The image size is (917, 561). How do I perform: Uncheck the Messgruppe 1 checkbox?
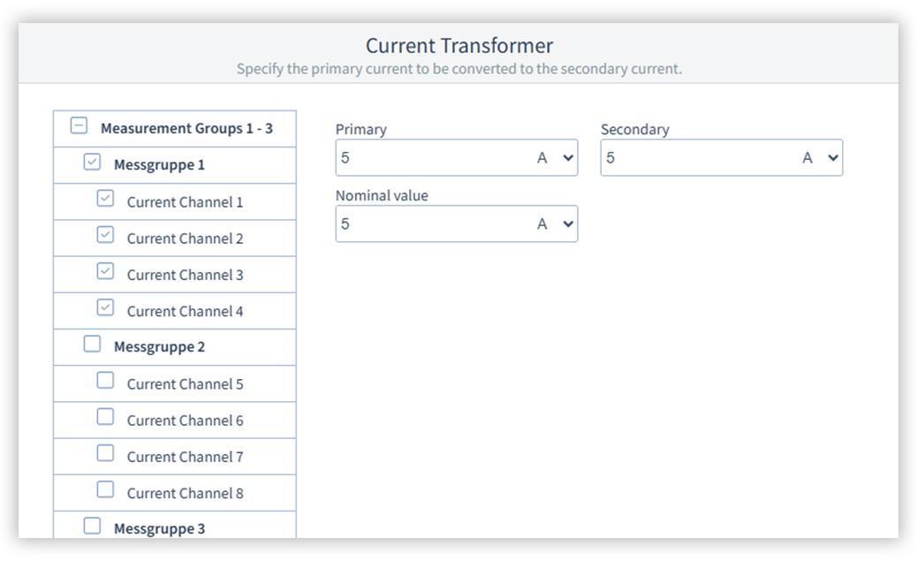92,163
